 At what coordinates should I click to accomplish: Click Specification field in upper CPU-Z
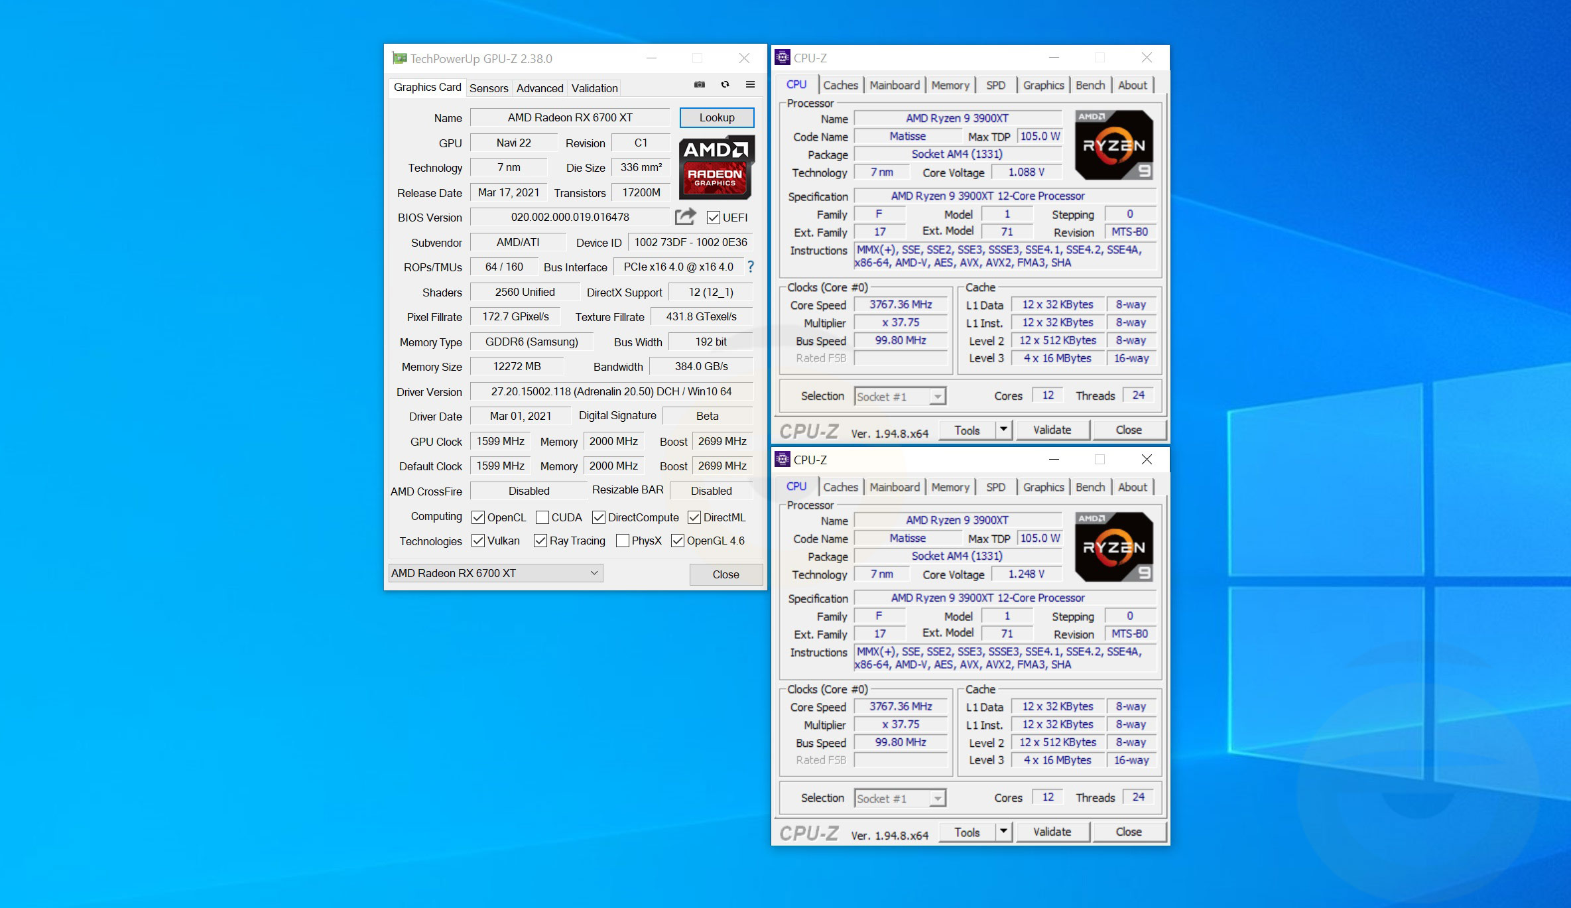[1005, 196]
